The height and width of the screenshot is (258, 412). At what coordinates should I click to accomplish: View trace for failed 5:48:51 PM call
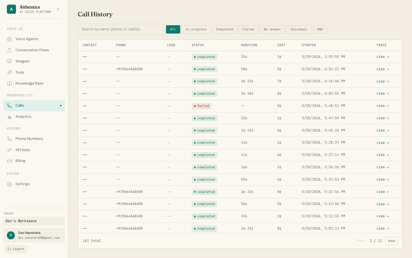pyautogui.click(x=383, y=106)
